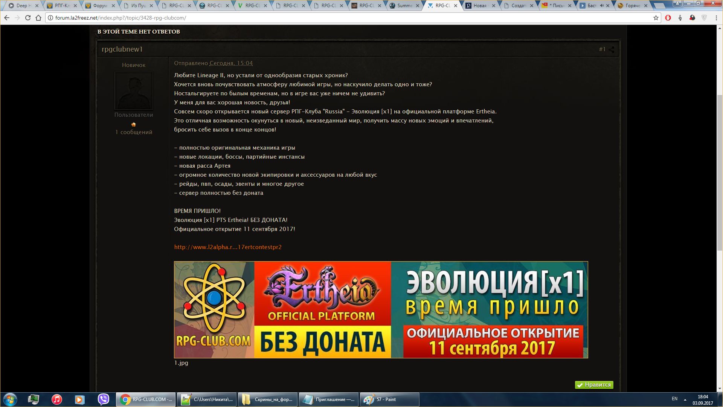
Task: Launch the monitor app from taskbar
Action: click(x=34, y=399)
